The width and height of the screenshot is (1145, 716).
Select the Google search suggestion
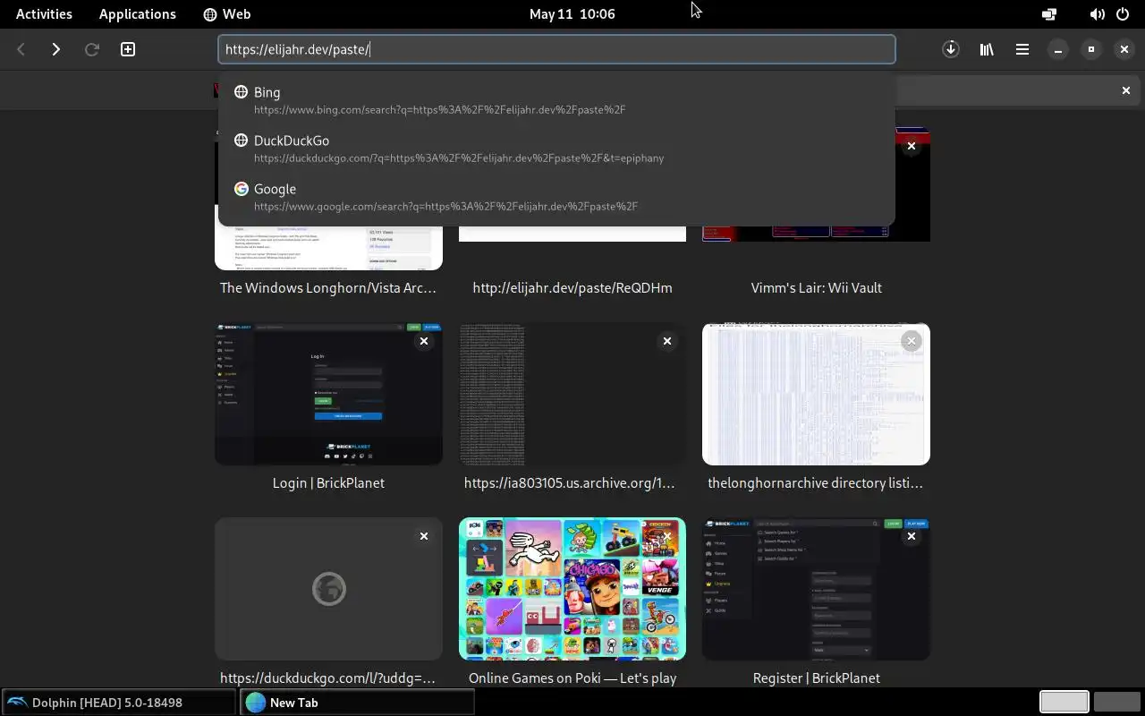pyautogui.click(x=556, y=197)
